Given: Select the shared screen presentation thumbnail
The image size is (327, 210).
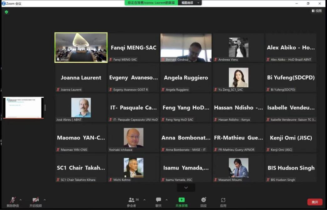Looking at the screenshot, I should click(23, 108).
